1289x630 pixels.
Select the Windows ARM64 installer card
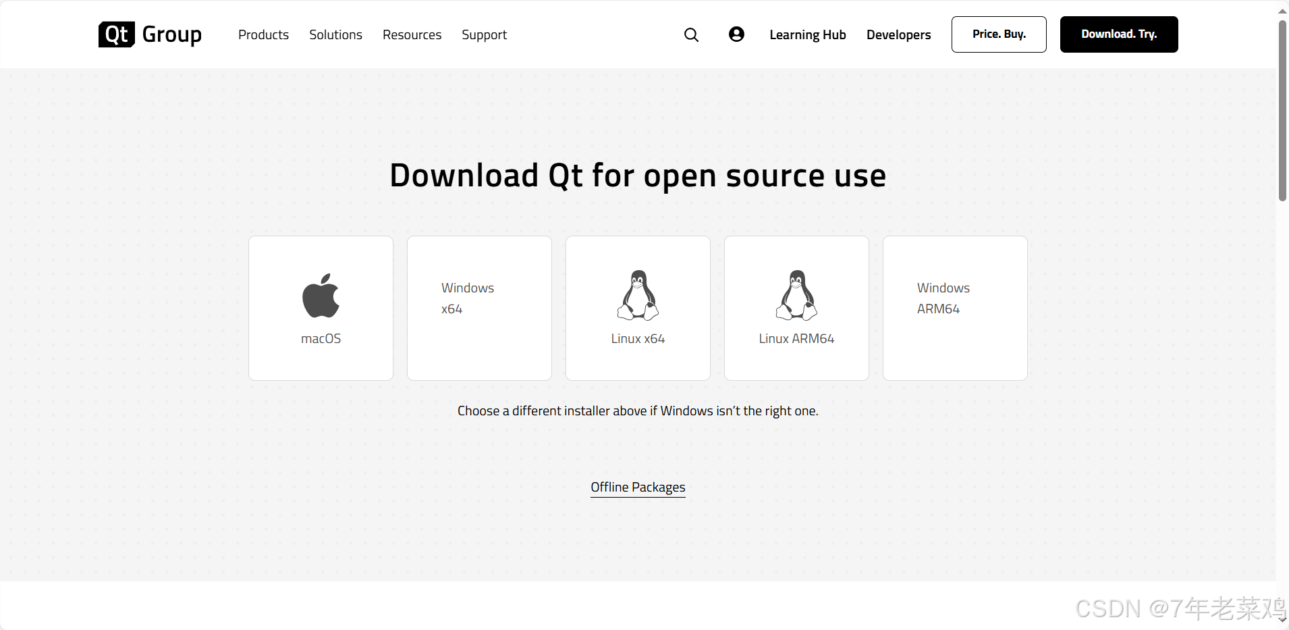pos(955,308)
